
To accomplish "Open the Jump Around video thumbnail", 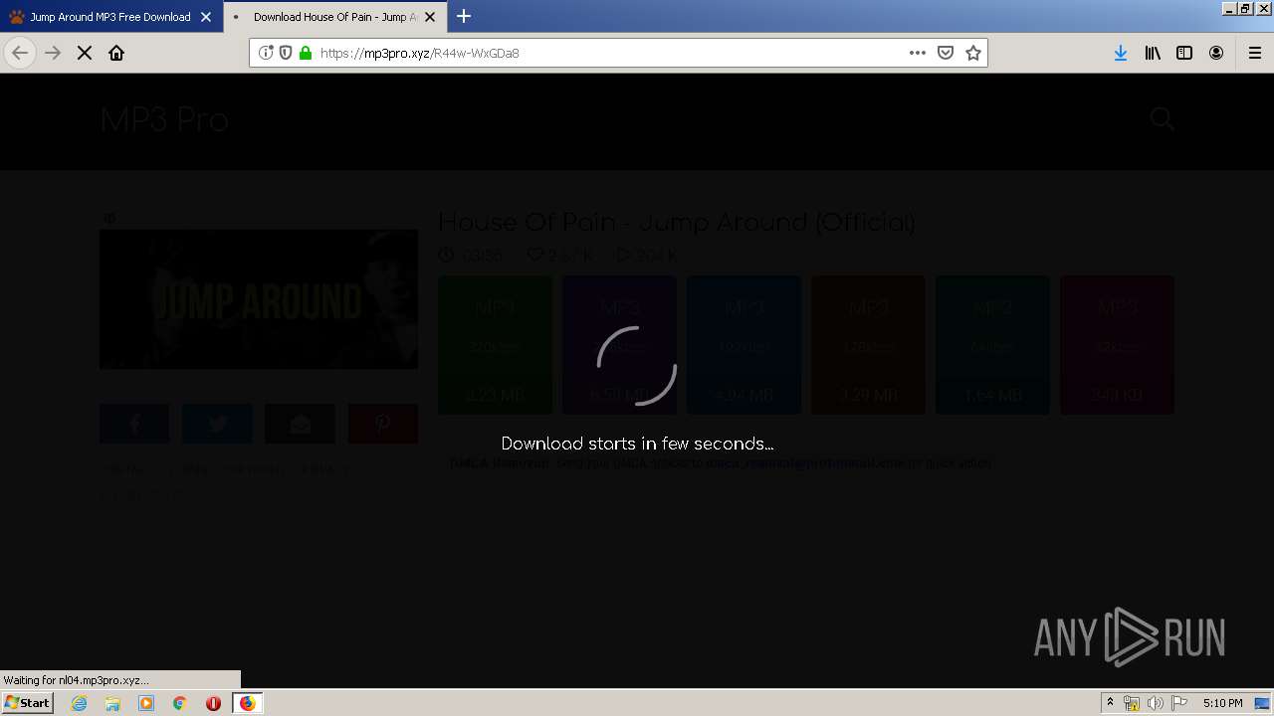I will coord(259,299).
